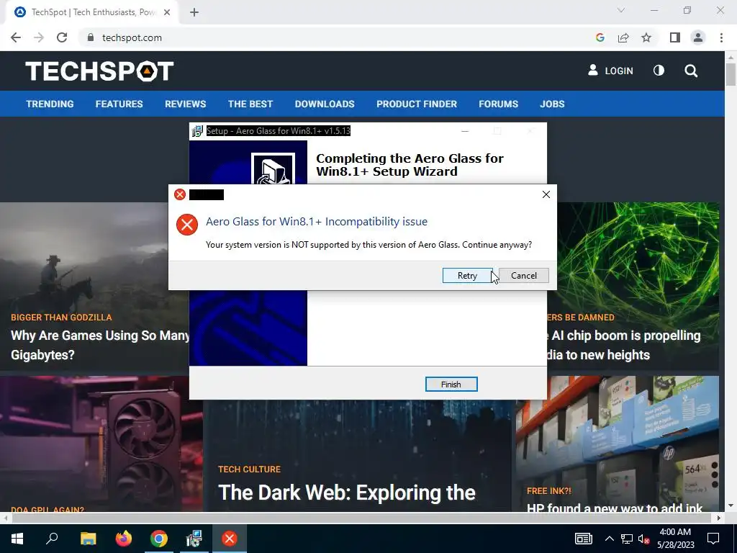Image resolution: width=737 pixels, height=553 pixels.
Task: Share this page via the share icon
Action: [x=623, y=37]
